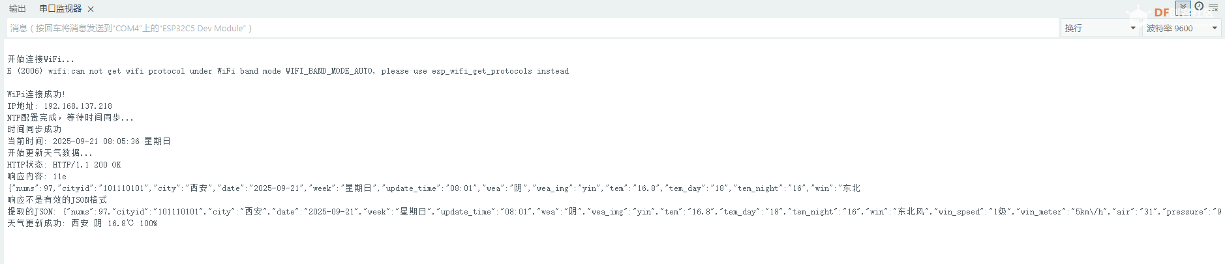Click the IP地址 192.168.137.218 line
The width and height of the screenshot is (1225, 264).
click(60, 106)
